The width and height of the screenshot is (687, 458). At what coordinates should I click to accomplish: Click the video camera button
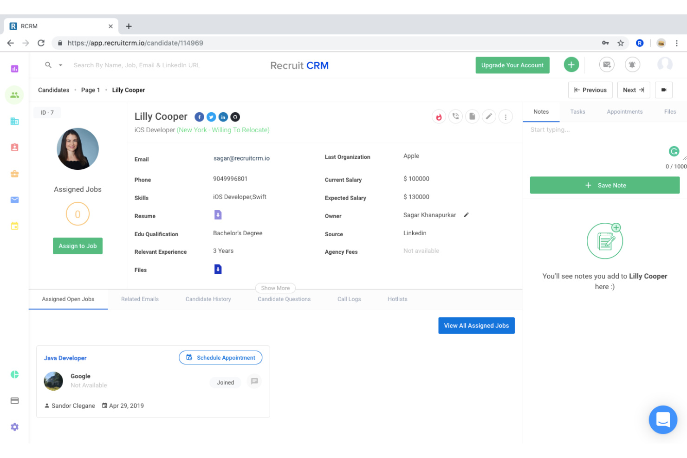tap(664, 90)
